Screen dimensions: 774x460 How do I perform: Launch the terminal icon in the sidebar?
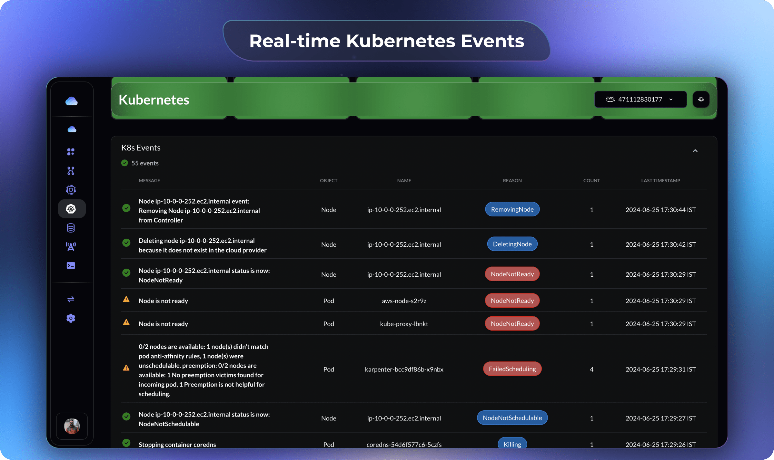(x=71, y=265)
